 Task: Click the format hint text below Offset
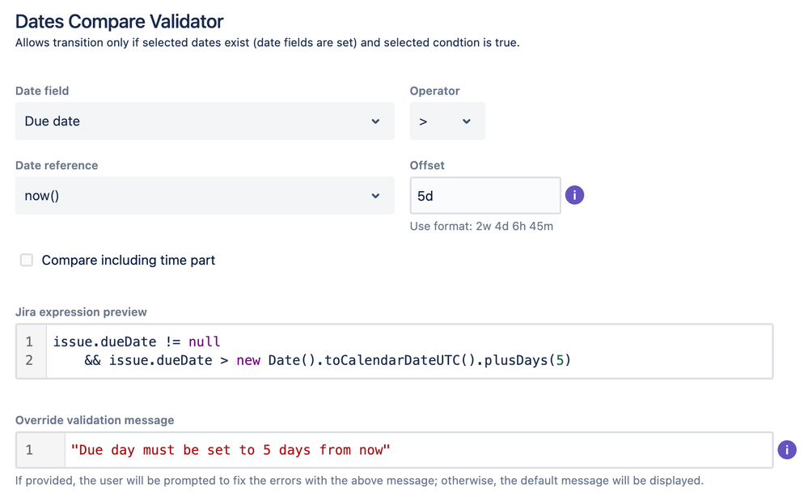point(482,226)
